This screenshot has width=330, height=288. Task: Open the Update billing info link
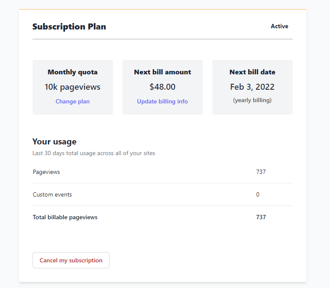pos(162,101)
